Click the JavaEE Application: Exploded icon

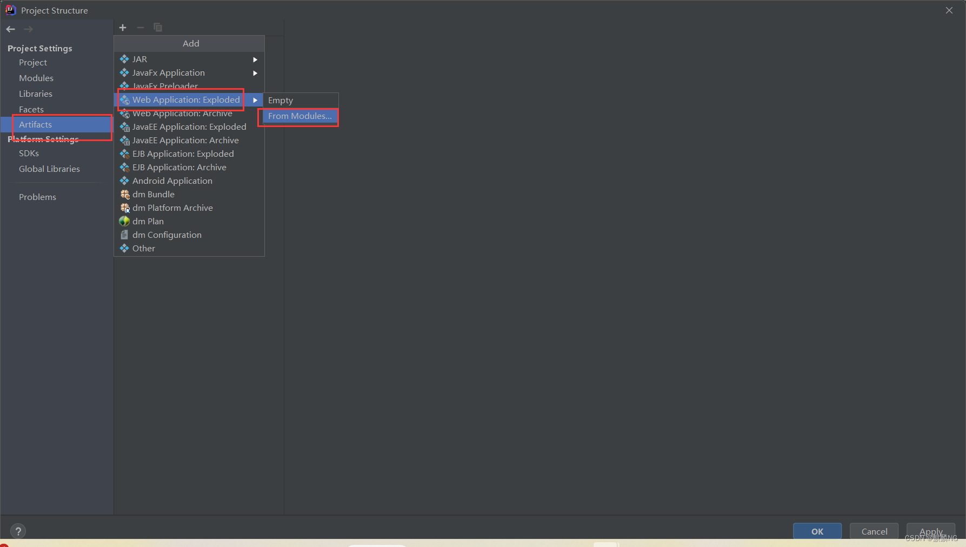[124, 126]
